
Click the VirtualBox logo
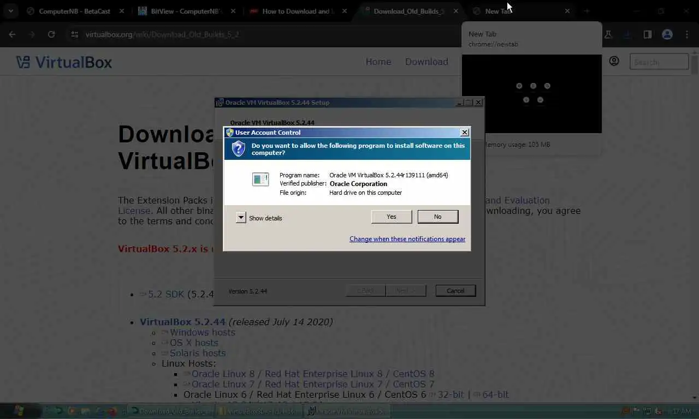click(x=64, y=62)
